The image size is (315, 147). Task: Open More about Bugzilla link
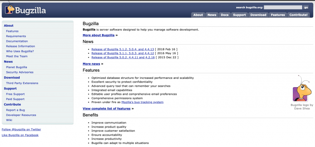[99, 35]
